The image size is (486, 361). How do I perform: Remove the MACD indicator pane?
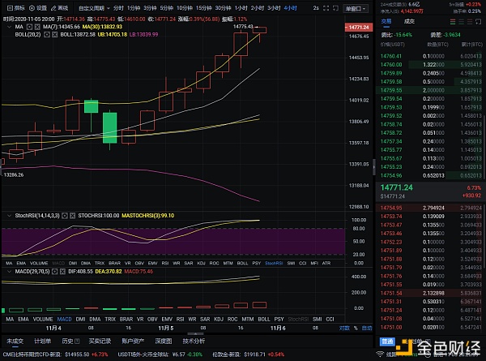point(62,271)
